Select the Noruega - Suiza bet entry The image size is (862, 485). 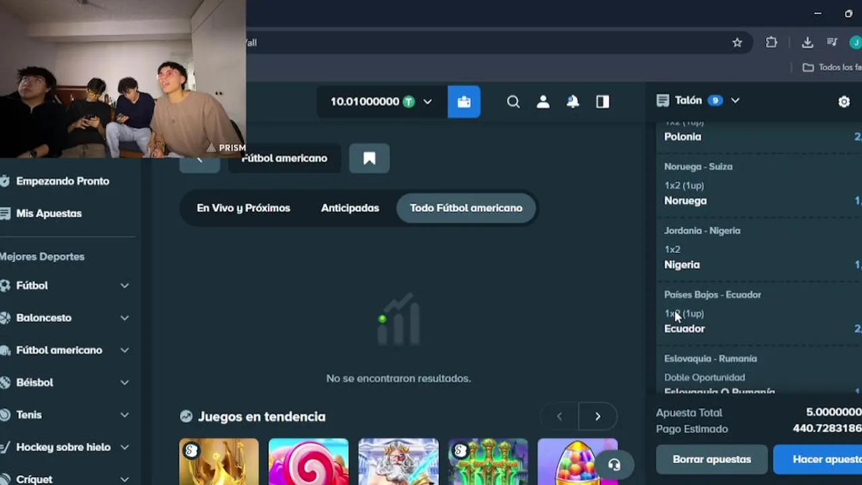click(x=759, y=185)
